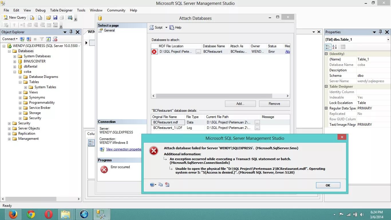Select the Server Objects node
The height and width of the screenshot is (220, 391).
point(29,128)
